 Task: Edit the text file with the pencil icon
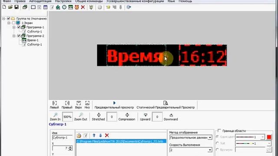85,136
